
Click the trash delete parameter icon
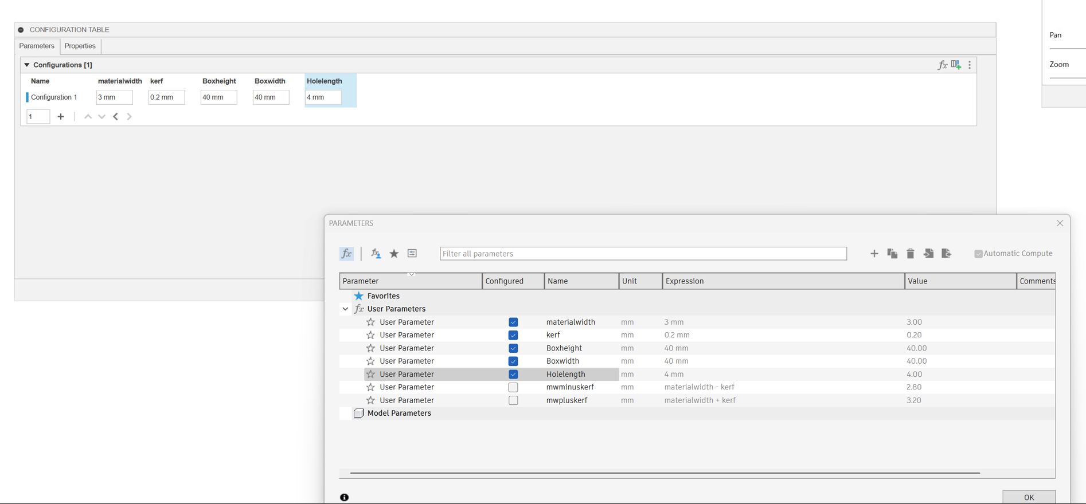(910, 253)
